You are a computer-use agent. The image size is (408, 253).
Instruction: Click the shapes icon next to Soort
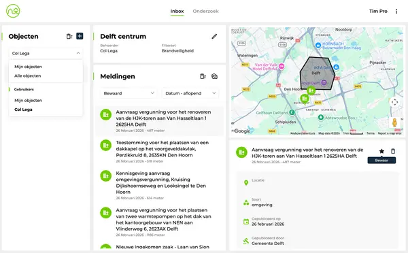click(246, 203)
